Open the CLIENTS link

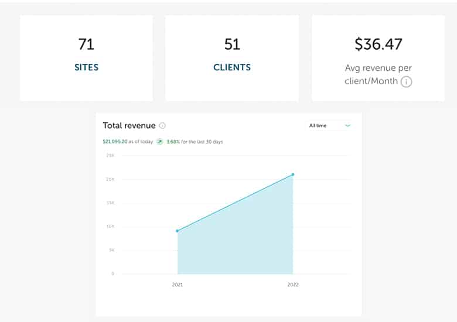point(232,67)
